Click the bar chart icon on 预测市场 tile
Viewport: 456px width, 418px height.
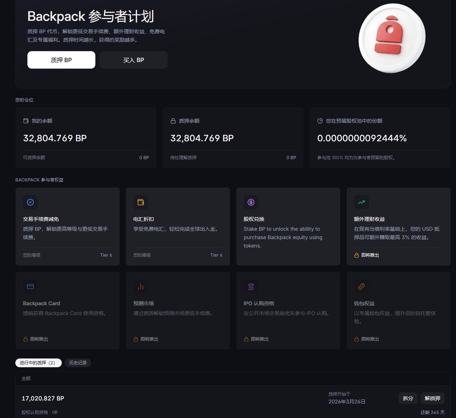141,287
